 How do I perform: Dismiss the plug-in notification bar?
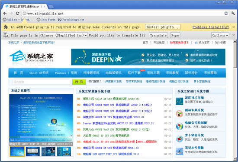[234, 27]
